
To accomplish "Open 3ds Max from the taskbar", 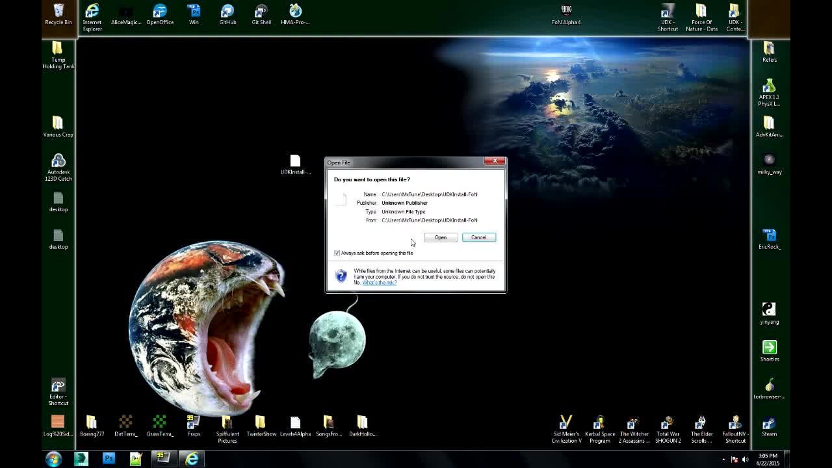I will (81, 459).
